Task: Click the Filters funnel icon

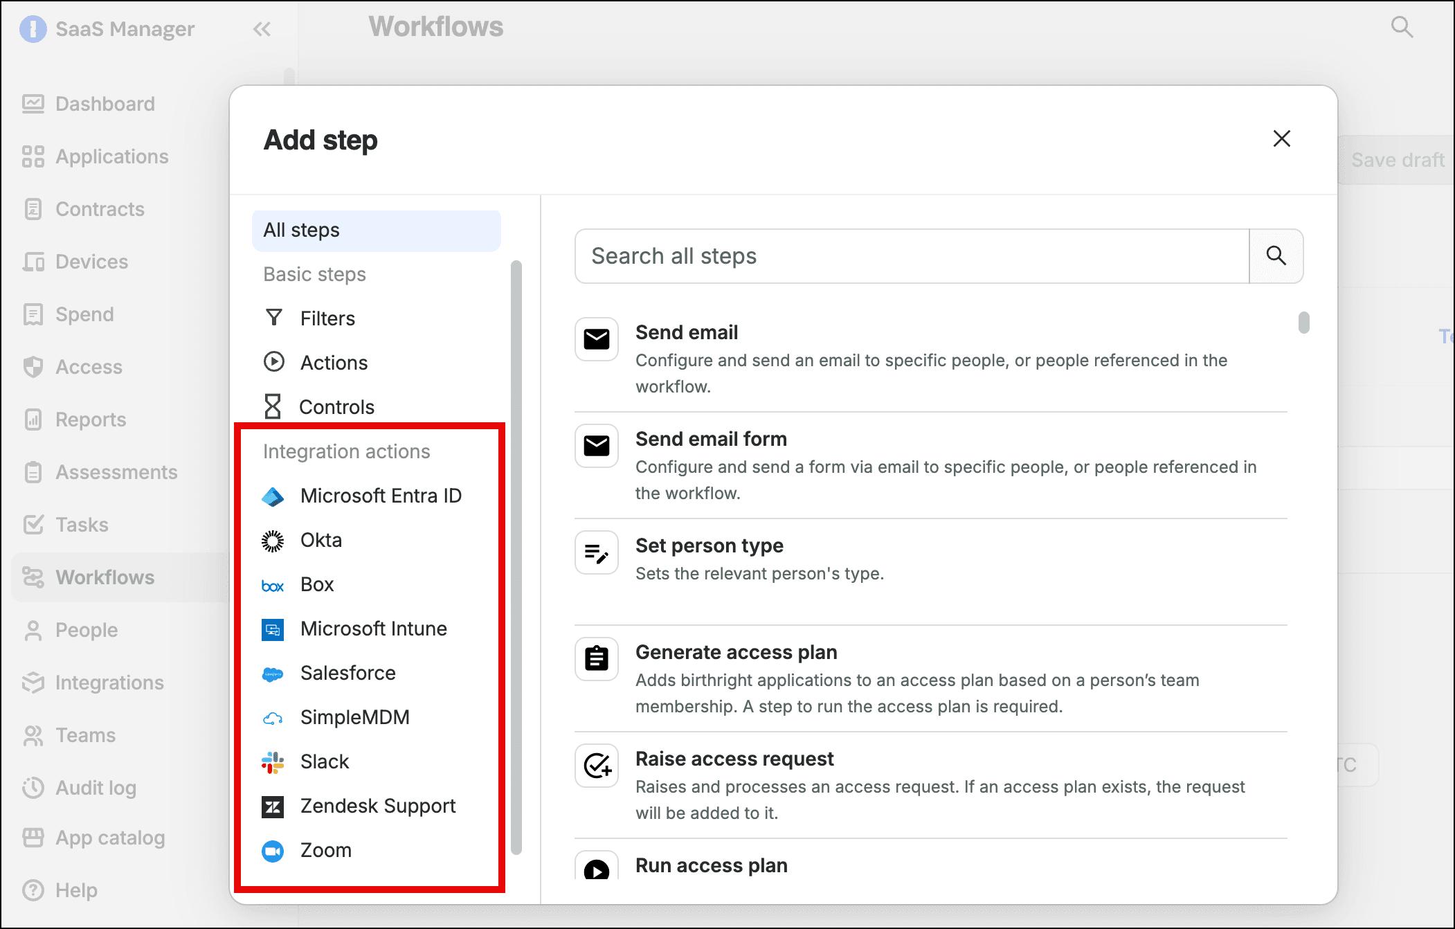Action: (273, 318)
